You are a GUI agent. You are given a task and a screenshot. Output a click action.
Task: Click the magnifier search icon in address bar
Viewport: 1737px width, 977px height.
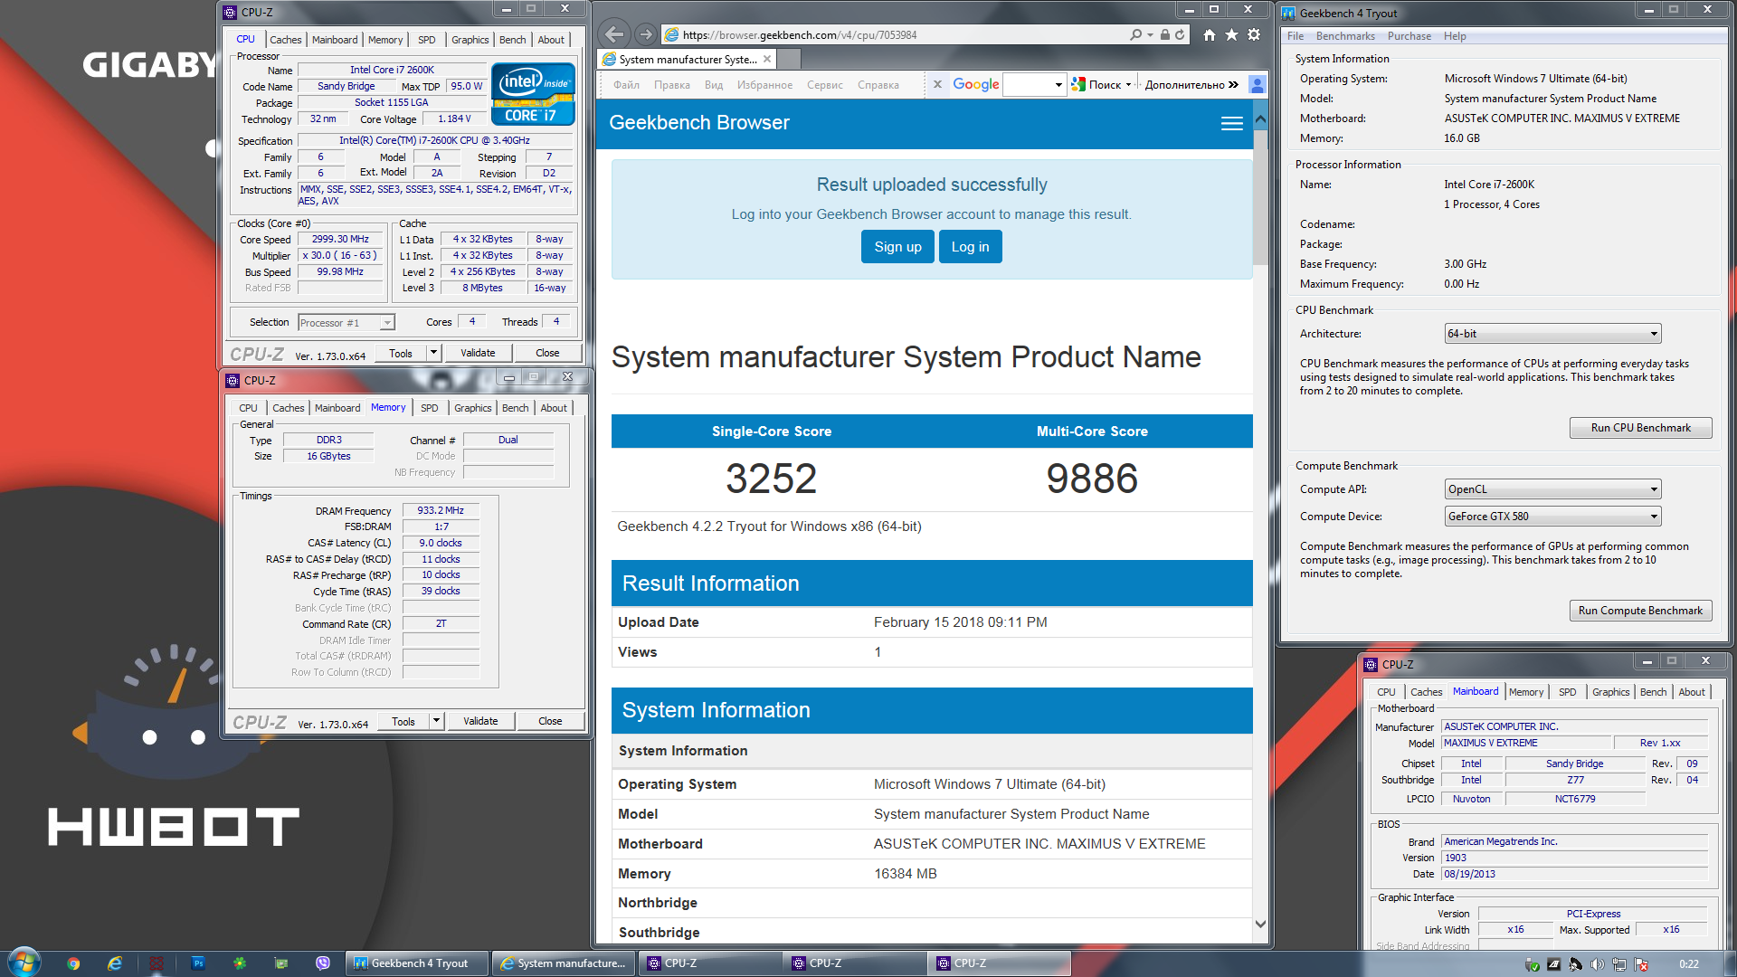click(x=1136, y=34)
